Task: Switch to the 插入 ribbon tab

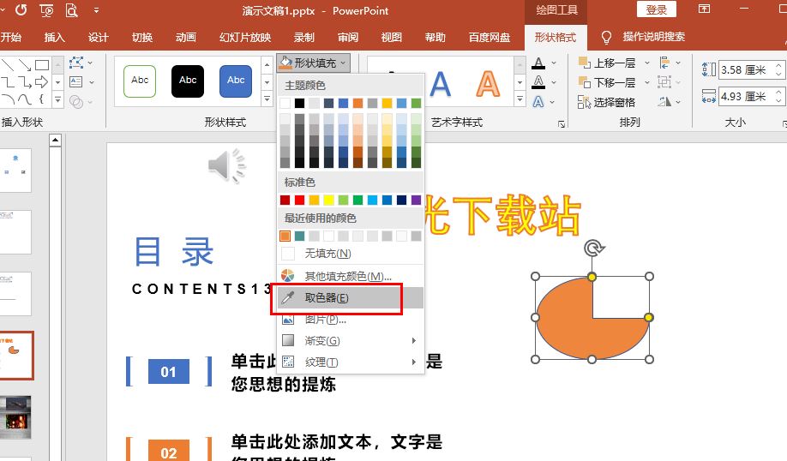Action: click(54, 38)
